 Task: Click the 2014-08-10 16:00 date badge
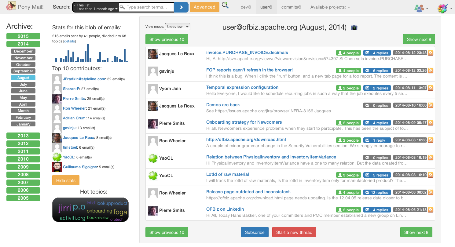(x=410, y=105)
